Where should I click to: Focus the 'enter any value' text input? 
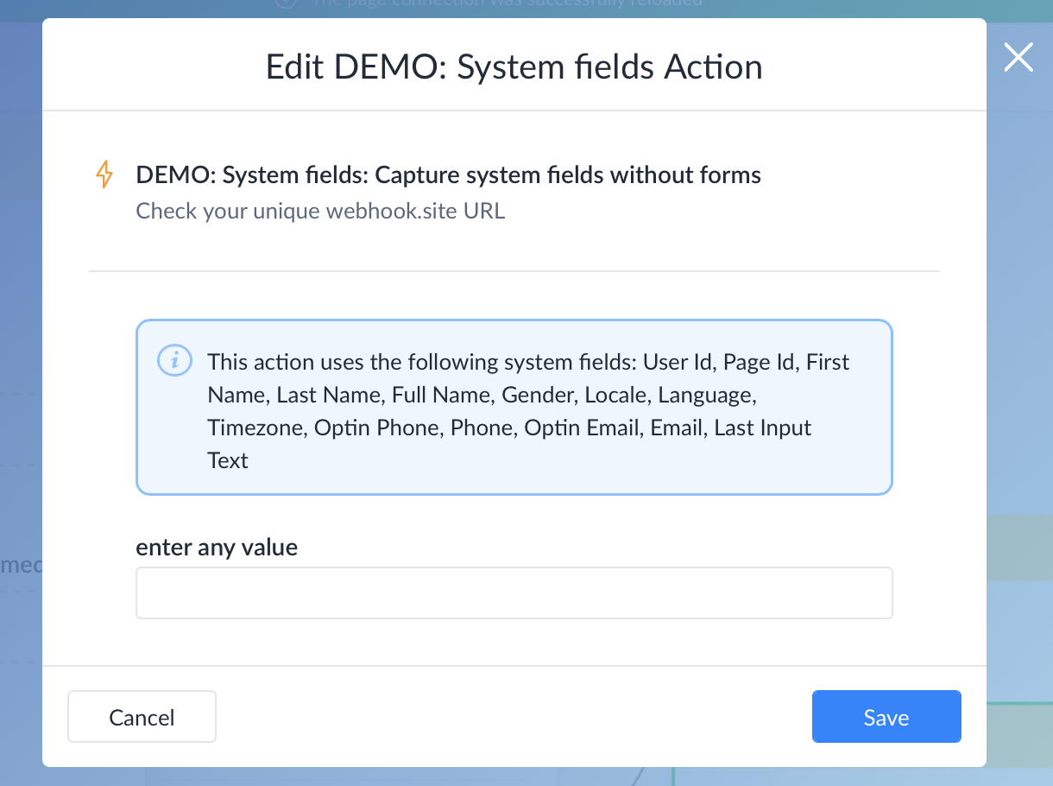pyautogui.click(x=514, y=593)
